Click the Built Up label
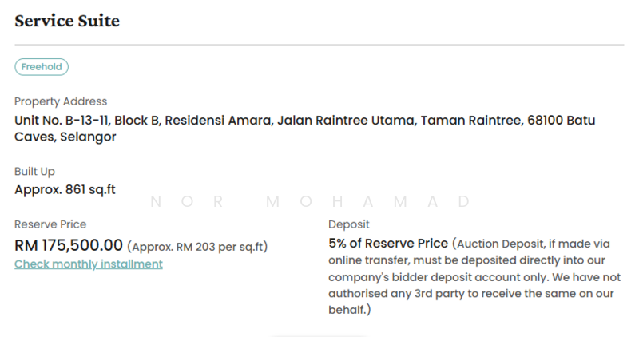 (x=34, y=171)
